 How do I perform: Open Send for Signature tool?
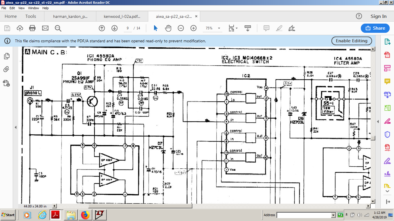point(387,174)
